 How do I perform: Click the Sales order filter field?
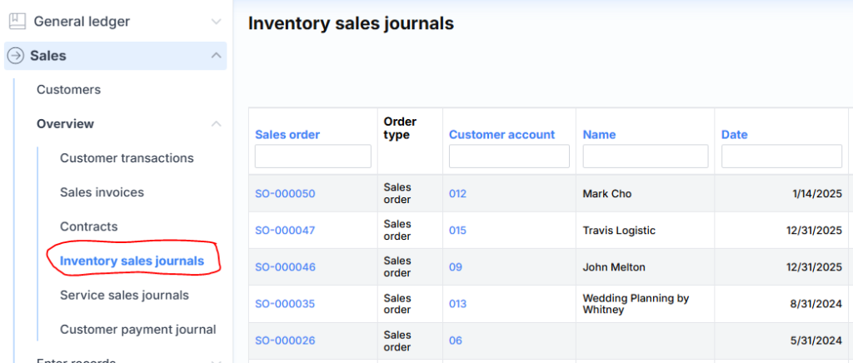pos(312,157)
